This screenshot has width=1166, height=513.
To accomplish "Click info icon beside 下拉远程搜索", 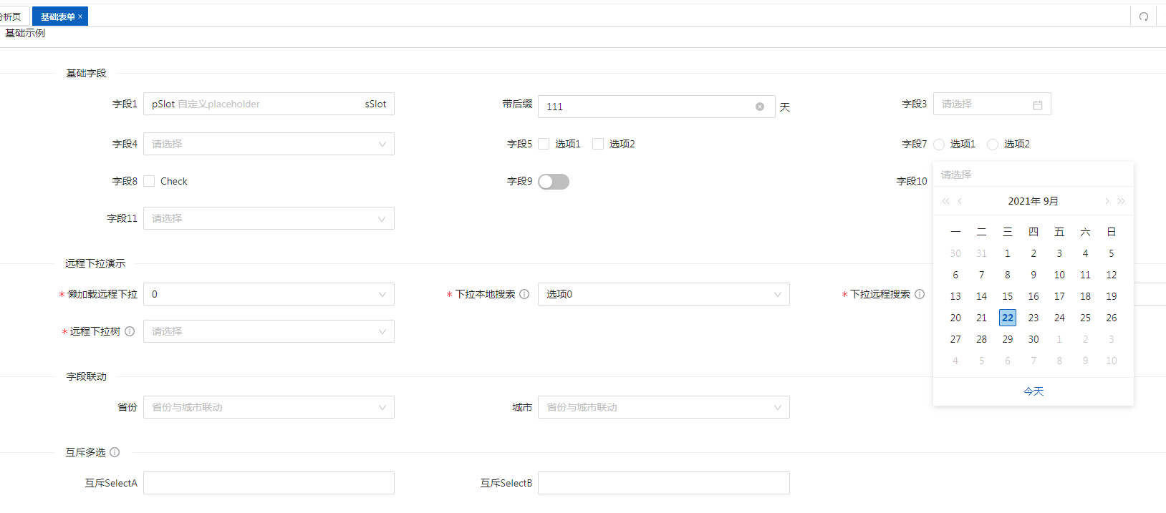I will 920,294.
